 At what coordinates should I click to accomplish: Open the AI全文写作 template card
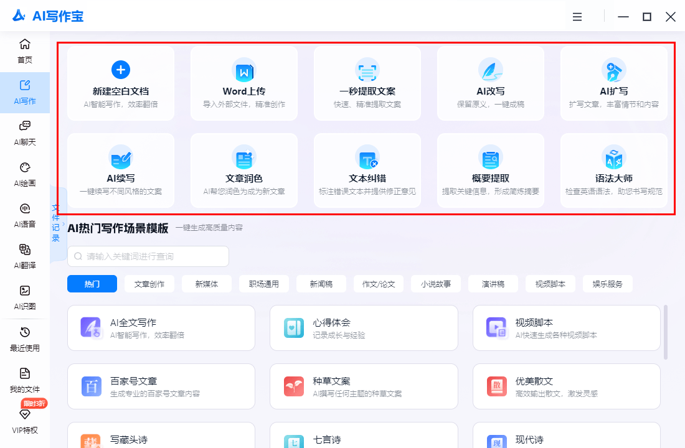(x=161, y=328)
